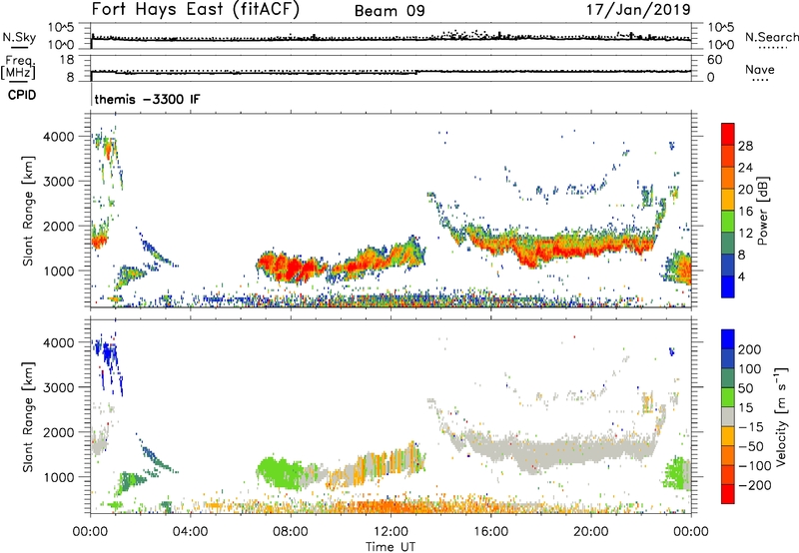Click 'Slant Range [km]' label of velocity panel
The image size is (799, 553).
pyautogui.click(x=28, y=417)
